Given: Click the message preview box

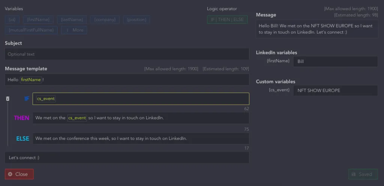Looking at the screenshot, I should (317, 29).
